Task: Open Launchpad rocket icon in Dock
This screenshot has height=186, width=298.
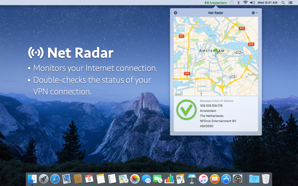Action: coord(44,179)
